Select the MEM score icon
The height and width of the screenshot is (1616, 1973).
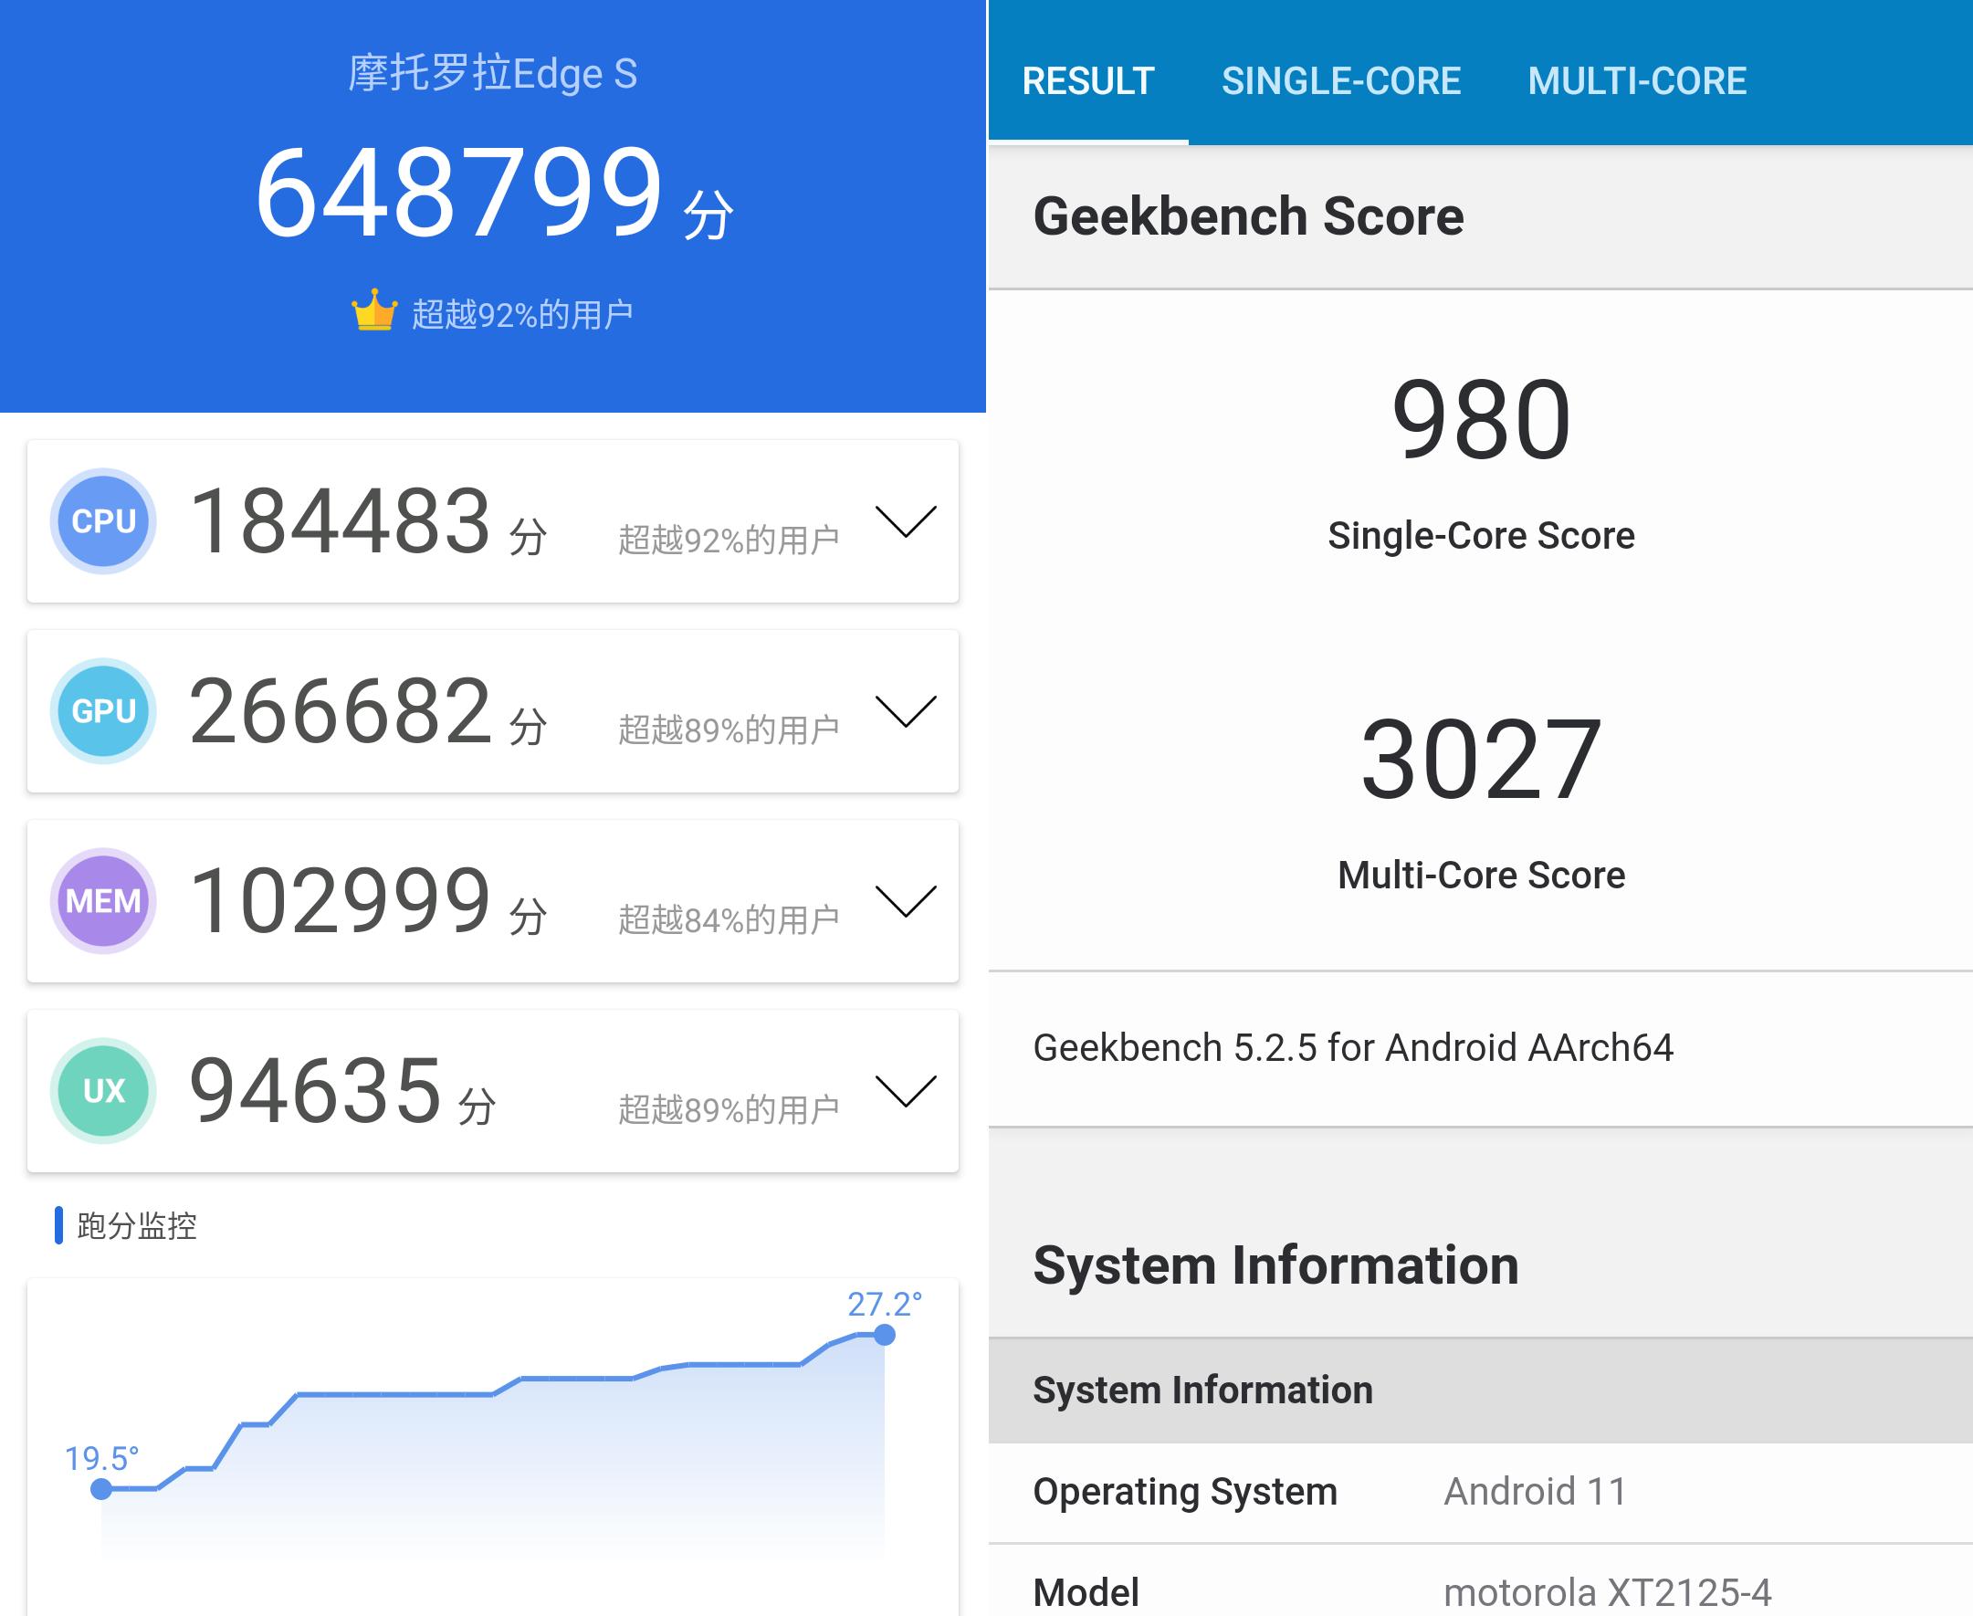point(104,901)
